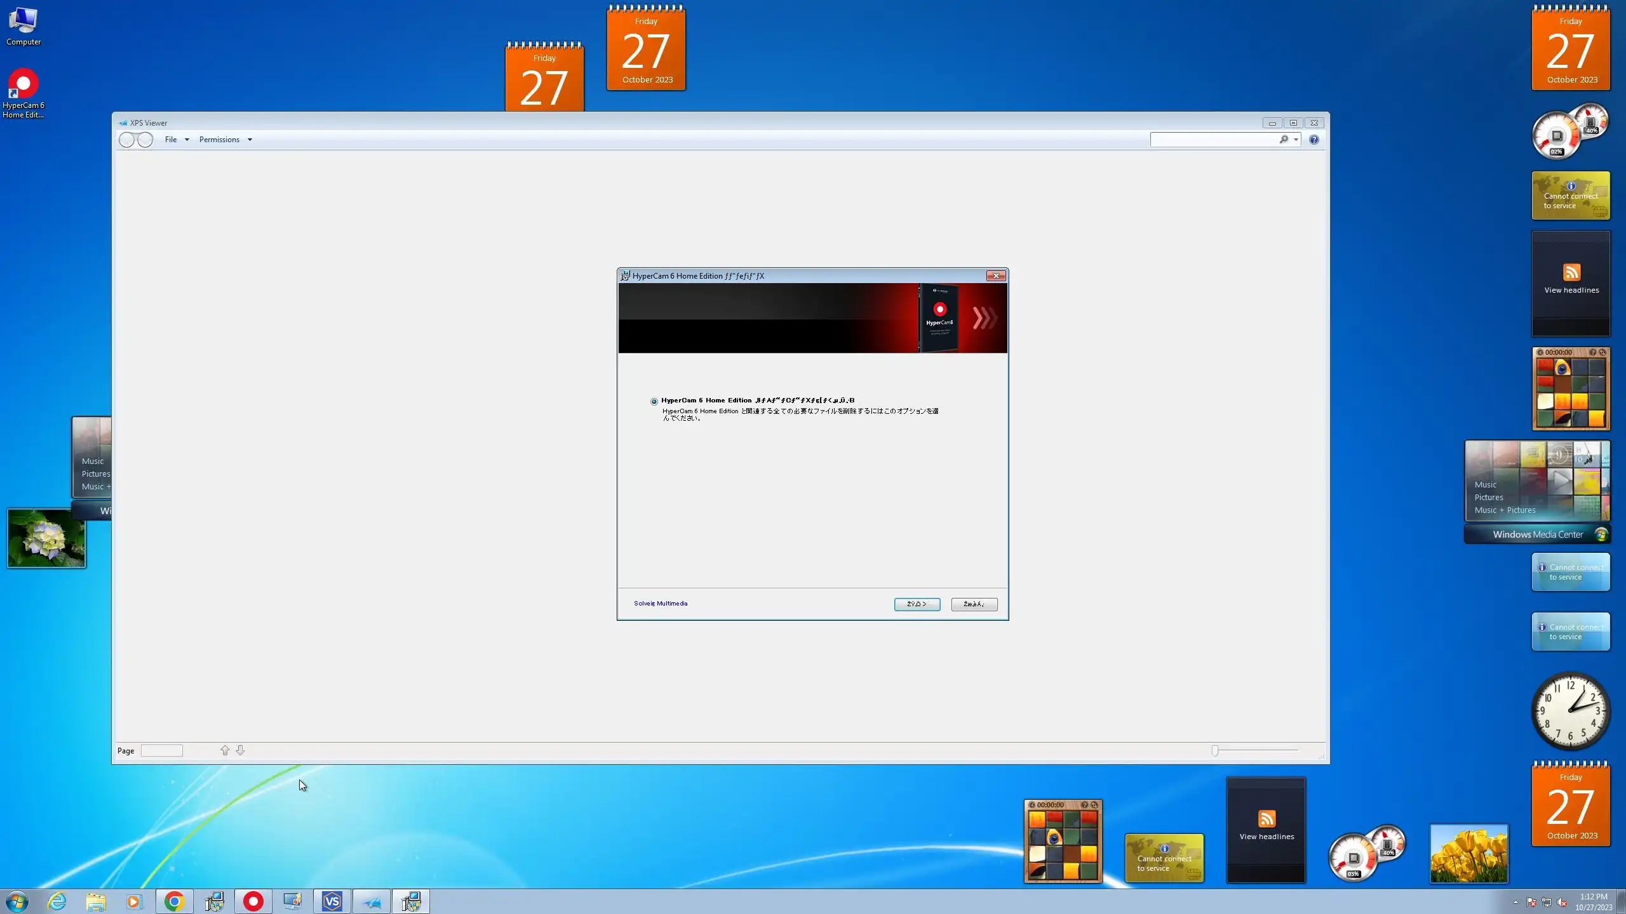Click the previous page up arrow
The width and height of the screenshot is (1626, 914).
coord(225,750)
